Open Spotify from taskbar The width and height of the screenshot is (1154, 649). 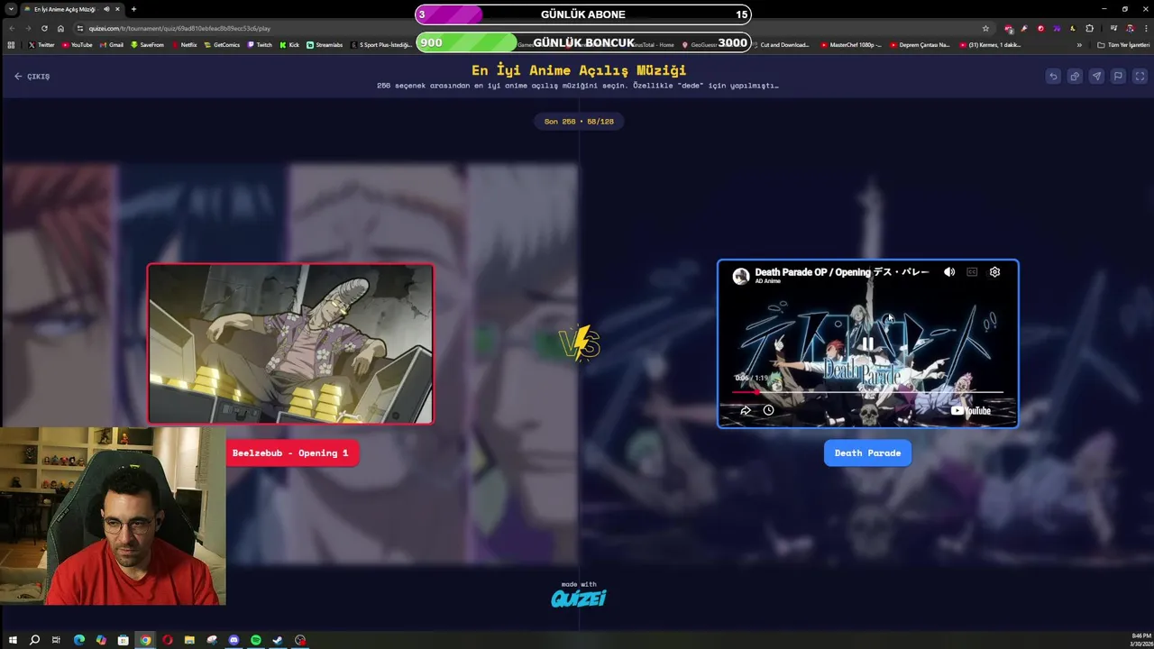click(256, 640)
